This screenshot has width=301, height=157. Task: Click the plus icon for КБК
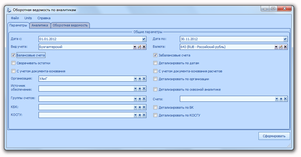(140, 107)
